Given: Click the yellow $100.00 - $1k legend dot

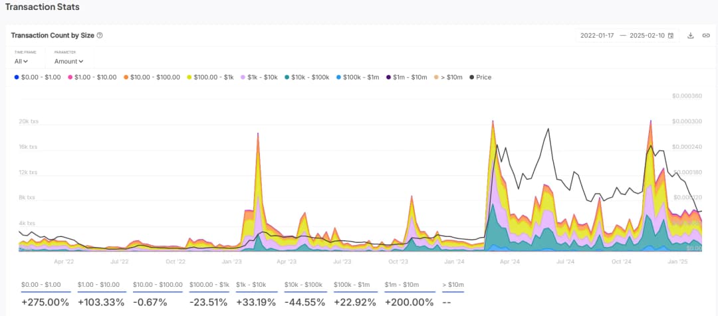Looking at the screenshot, I should [x=191, y=78].
